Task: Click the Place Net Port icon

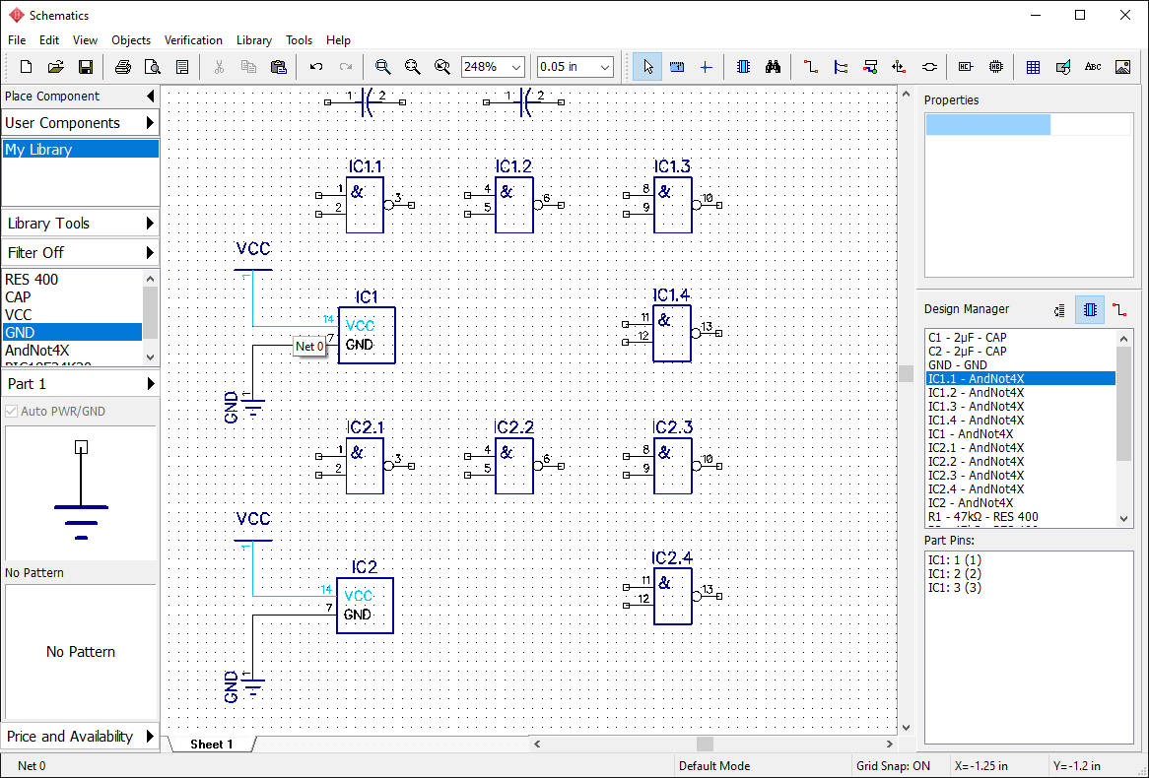Action: tap(899, 67)
